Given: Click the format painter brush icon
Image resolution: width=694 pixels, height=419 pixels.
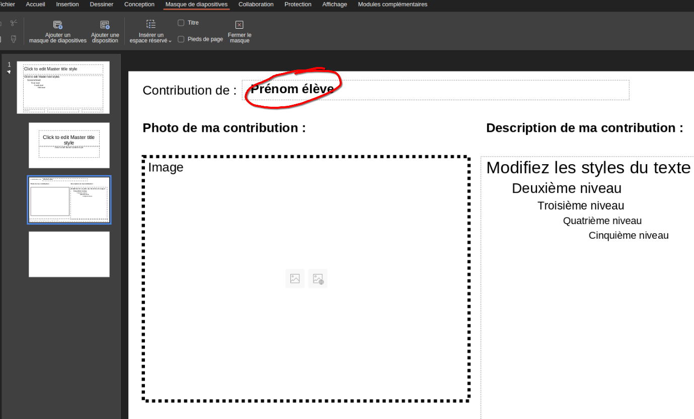Looking at the screenshot, I should click(x=14, y=39).
